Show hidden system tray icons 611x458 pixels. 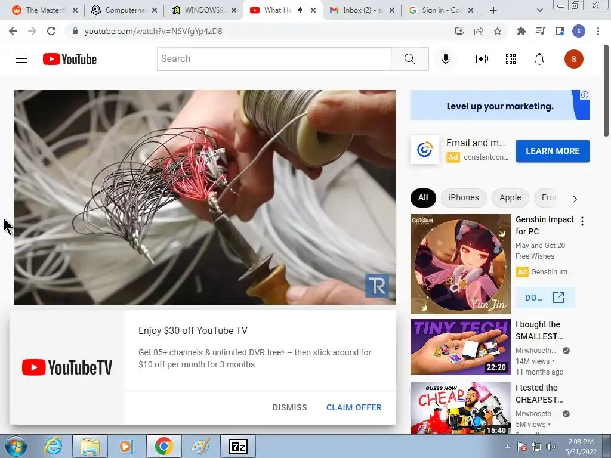coord(507,447)
